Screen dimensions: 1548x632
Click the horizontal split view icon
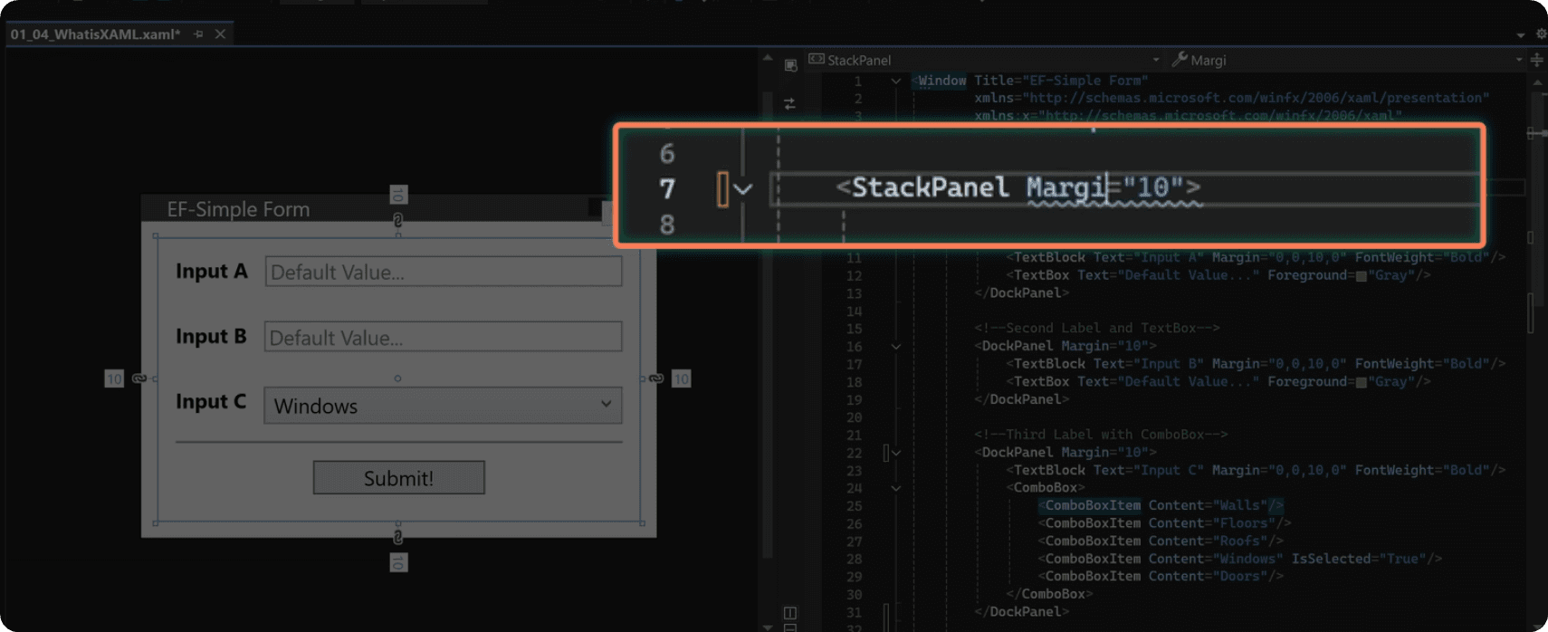789,627
